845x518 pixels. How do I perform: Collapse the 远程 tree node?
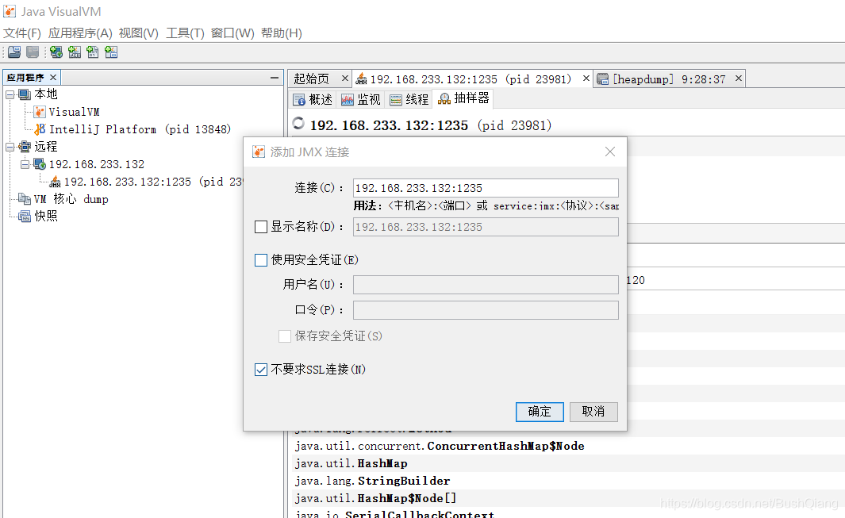(x=10, y=147)
